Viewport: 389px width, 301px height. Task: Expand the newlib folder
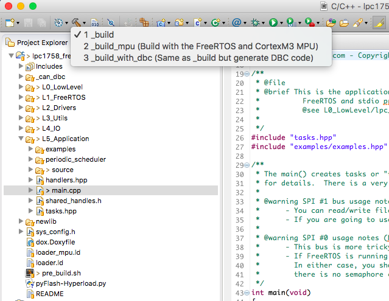click(x=21, y=221)
